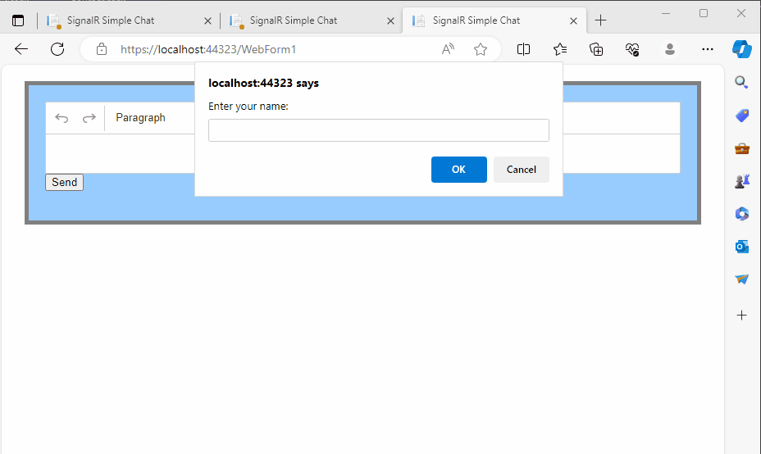Image resolution: width=761 pixels, height=454 pixels.
Task: View site information lock icon
Action: point(102,49)
